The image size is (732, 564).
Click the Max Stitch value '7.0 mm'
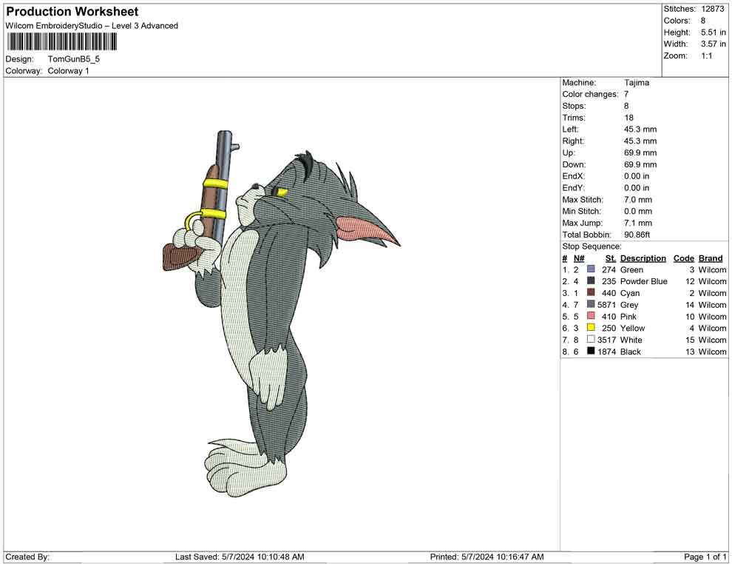[638, 200]
